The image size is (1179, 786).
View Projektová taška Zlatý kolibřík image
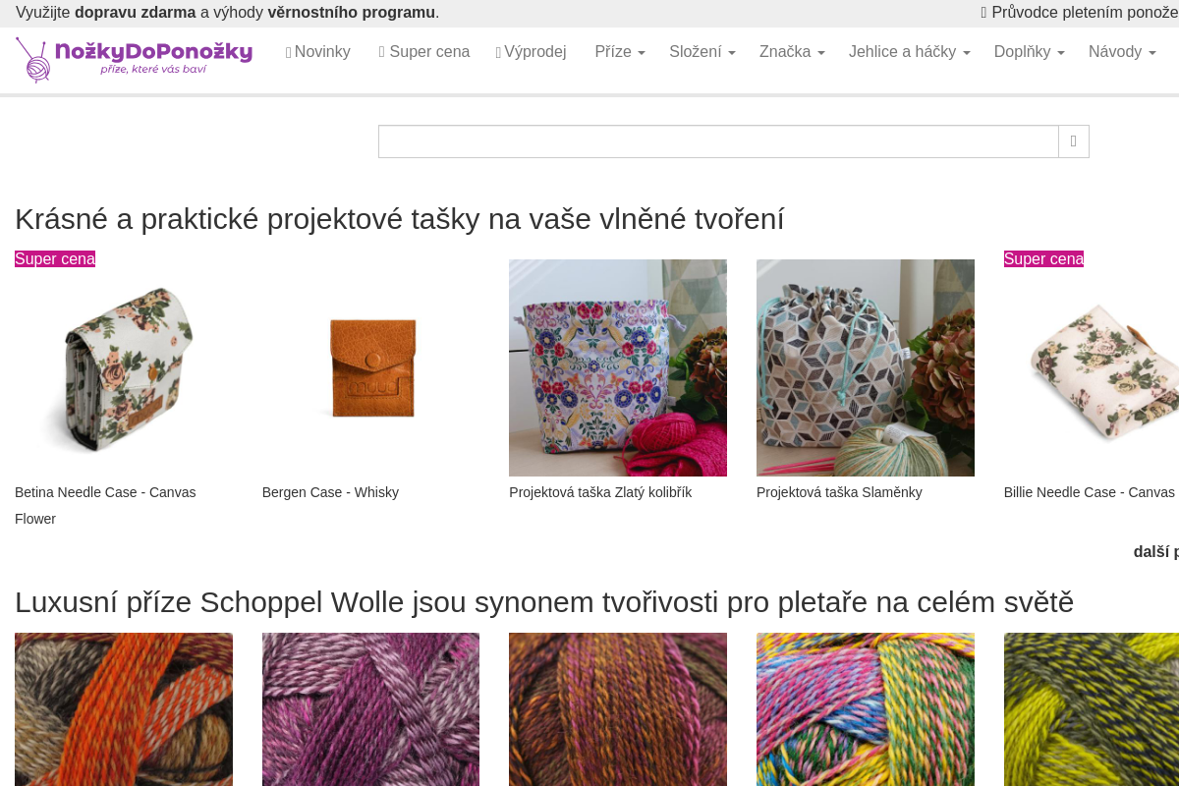618,368
